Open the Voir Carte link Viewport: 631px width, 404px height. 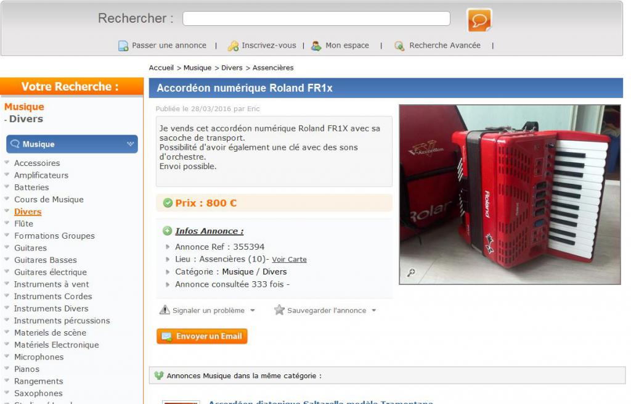tap(289, 260)
